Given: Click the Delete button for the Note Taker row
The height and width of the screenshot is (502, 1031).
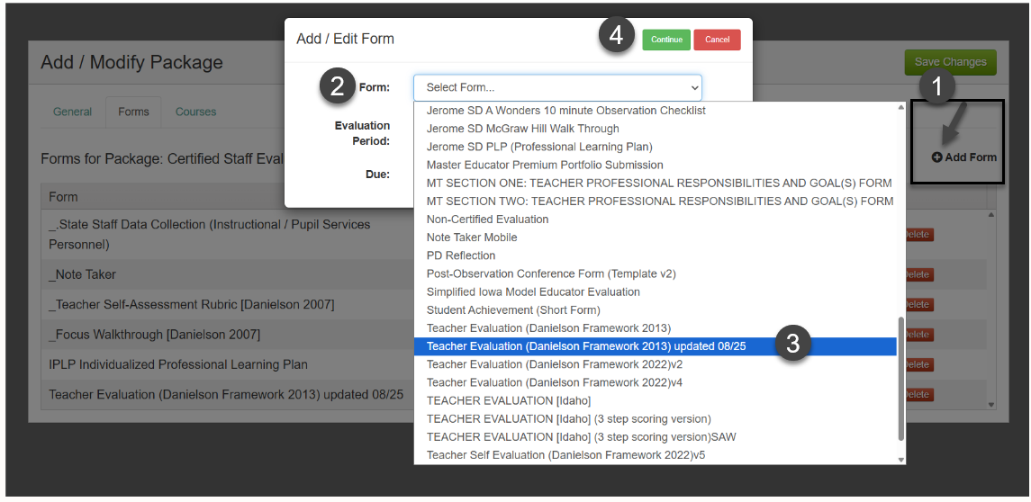Looking at the screenshot, I should click(x=917, y=274).
